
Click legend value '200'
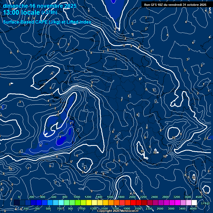32,197
